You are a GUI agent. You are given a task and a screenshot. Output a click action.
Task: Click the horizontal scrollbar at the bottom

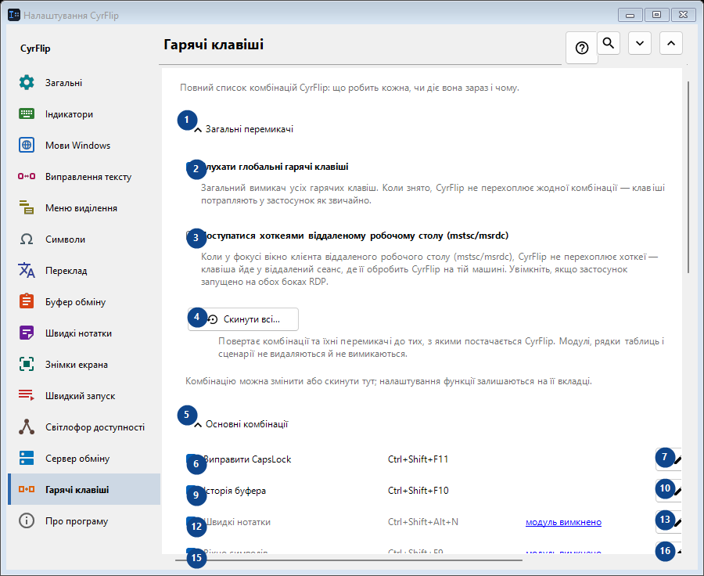(x=348, y=560)
